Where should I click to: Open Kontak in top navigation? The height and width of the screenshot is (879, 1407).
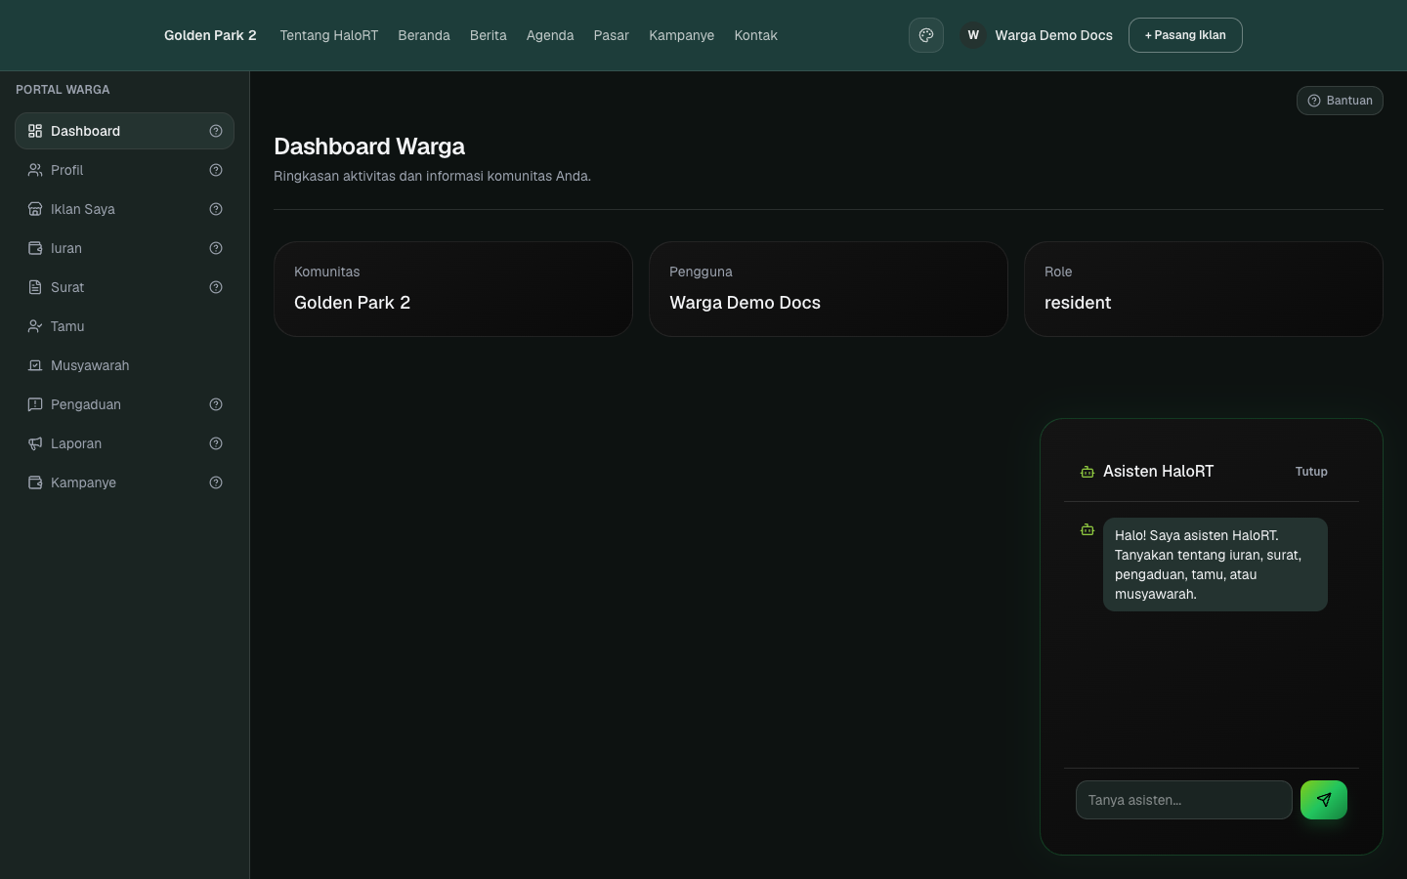pos(756,35)
